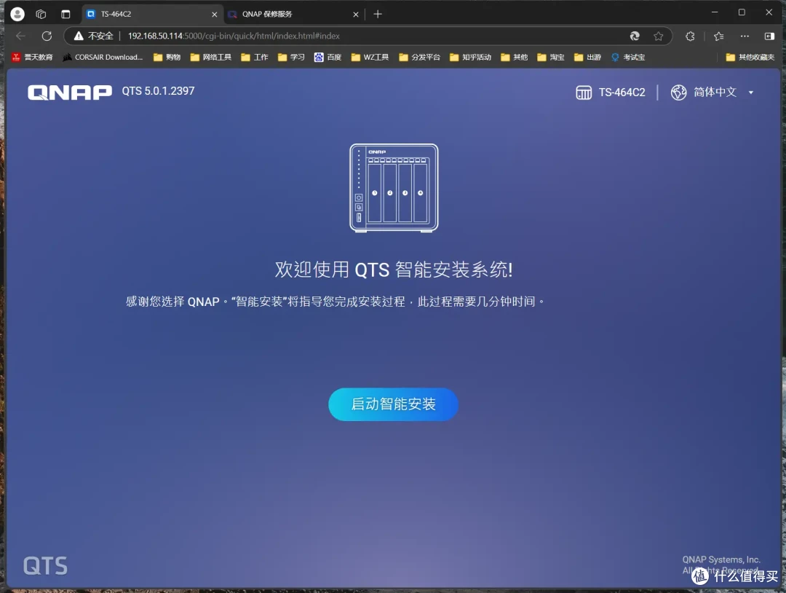
Task: Open the 出游 bookmark folder
Action: point(587,58)
